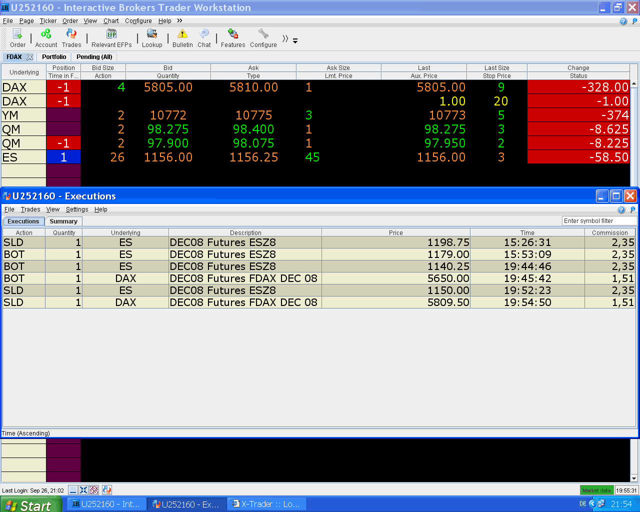Viewport: 640px width, 512px height.
Task: Click the Windows Start button
Action: pos(31,504)
